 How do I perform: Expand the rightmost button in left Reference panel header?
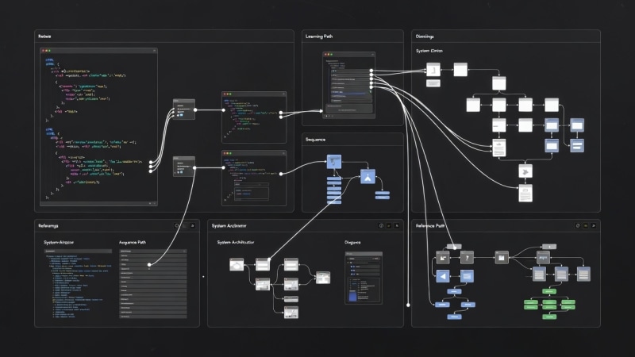pyautogui.click(x=193, y=226)
